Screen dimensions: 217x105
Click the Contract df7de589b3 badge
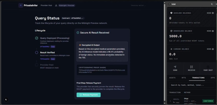pos(73,18)
